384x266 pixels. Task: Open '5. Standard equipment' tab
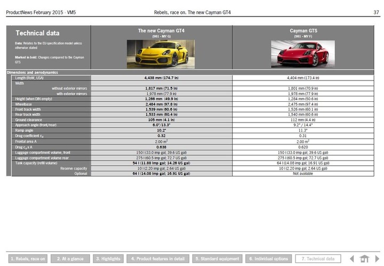pyautogui.click(x=217, y=259)
